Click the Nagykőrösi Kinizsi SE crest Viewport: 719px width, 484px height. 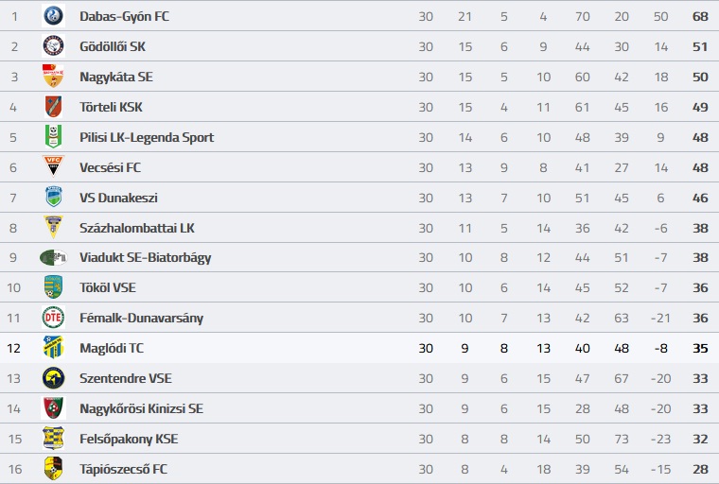click(x=53, y=408)
